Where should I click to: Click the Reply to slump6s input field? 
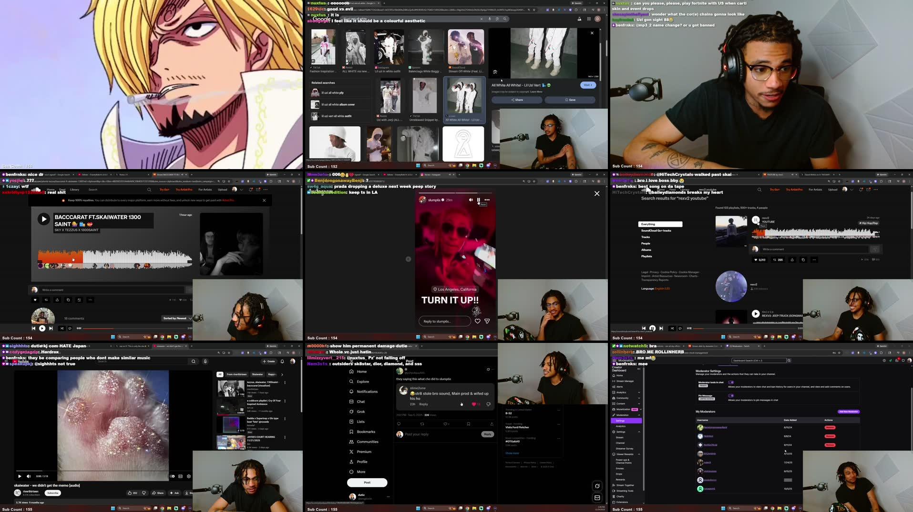[443, 321]
